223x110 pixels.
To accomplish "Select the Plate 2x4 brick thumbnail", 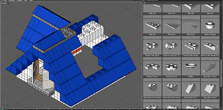I will (x=152, y=24).
